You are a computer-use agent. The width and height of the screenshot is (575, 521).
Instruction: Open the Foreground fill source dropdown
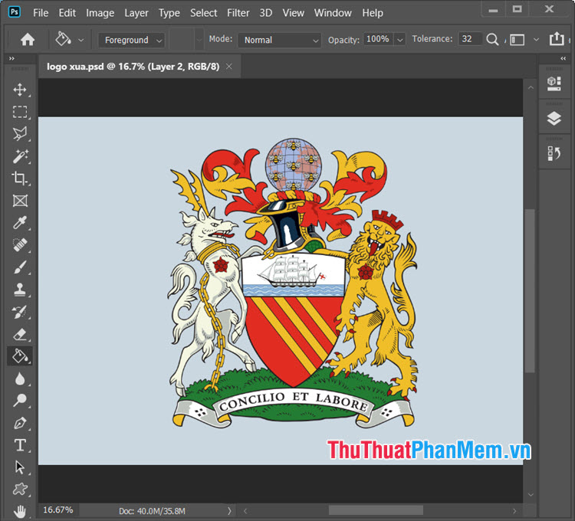[131, 40]
